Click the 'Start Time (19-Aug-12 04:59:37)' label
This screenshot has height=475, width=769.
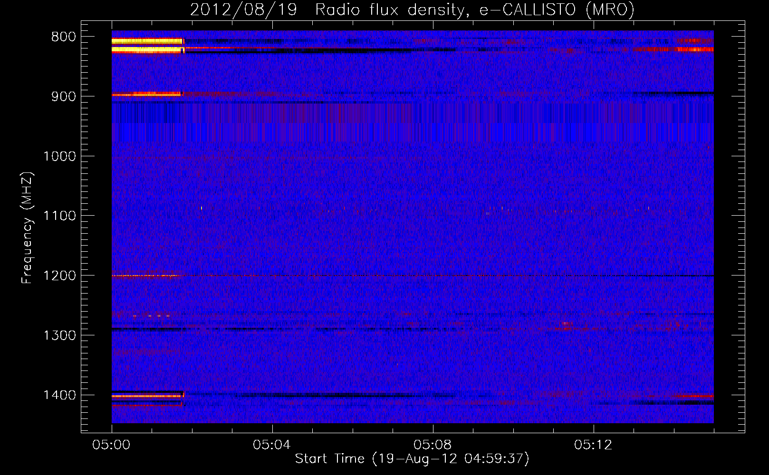pyautogui.click(x=412, y=459)
